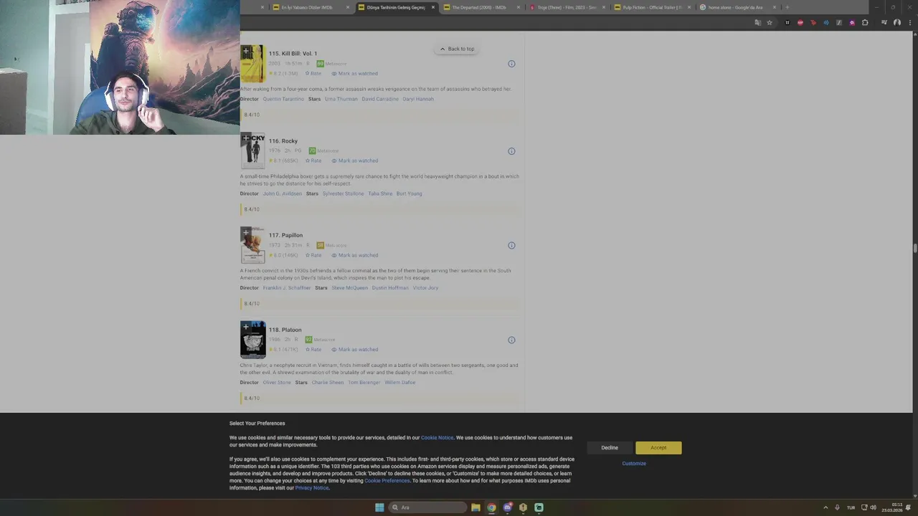Open Sylvester Stallone's profile
Screen dimensions: 918x516
[x=343, y=193]
